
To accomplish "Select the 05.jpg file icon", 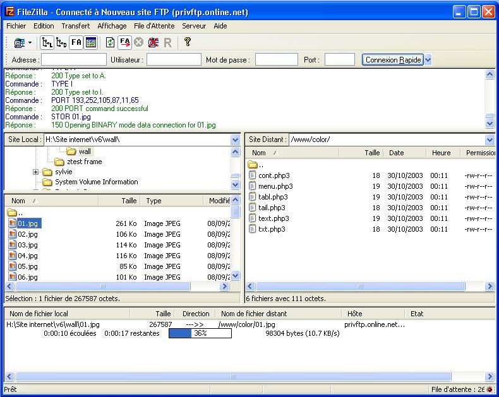I will point(12,266).
